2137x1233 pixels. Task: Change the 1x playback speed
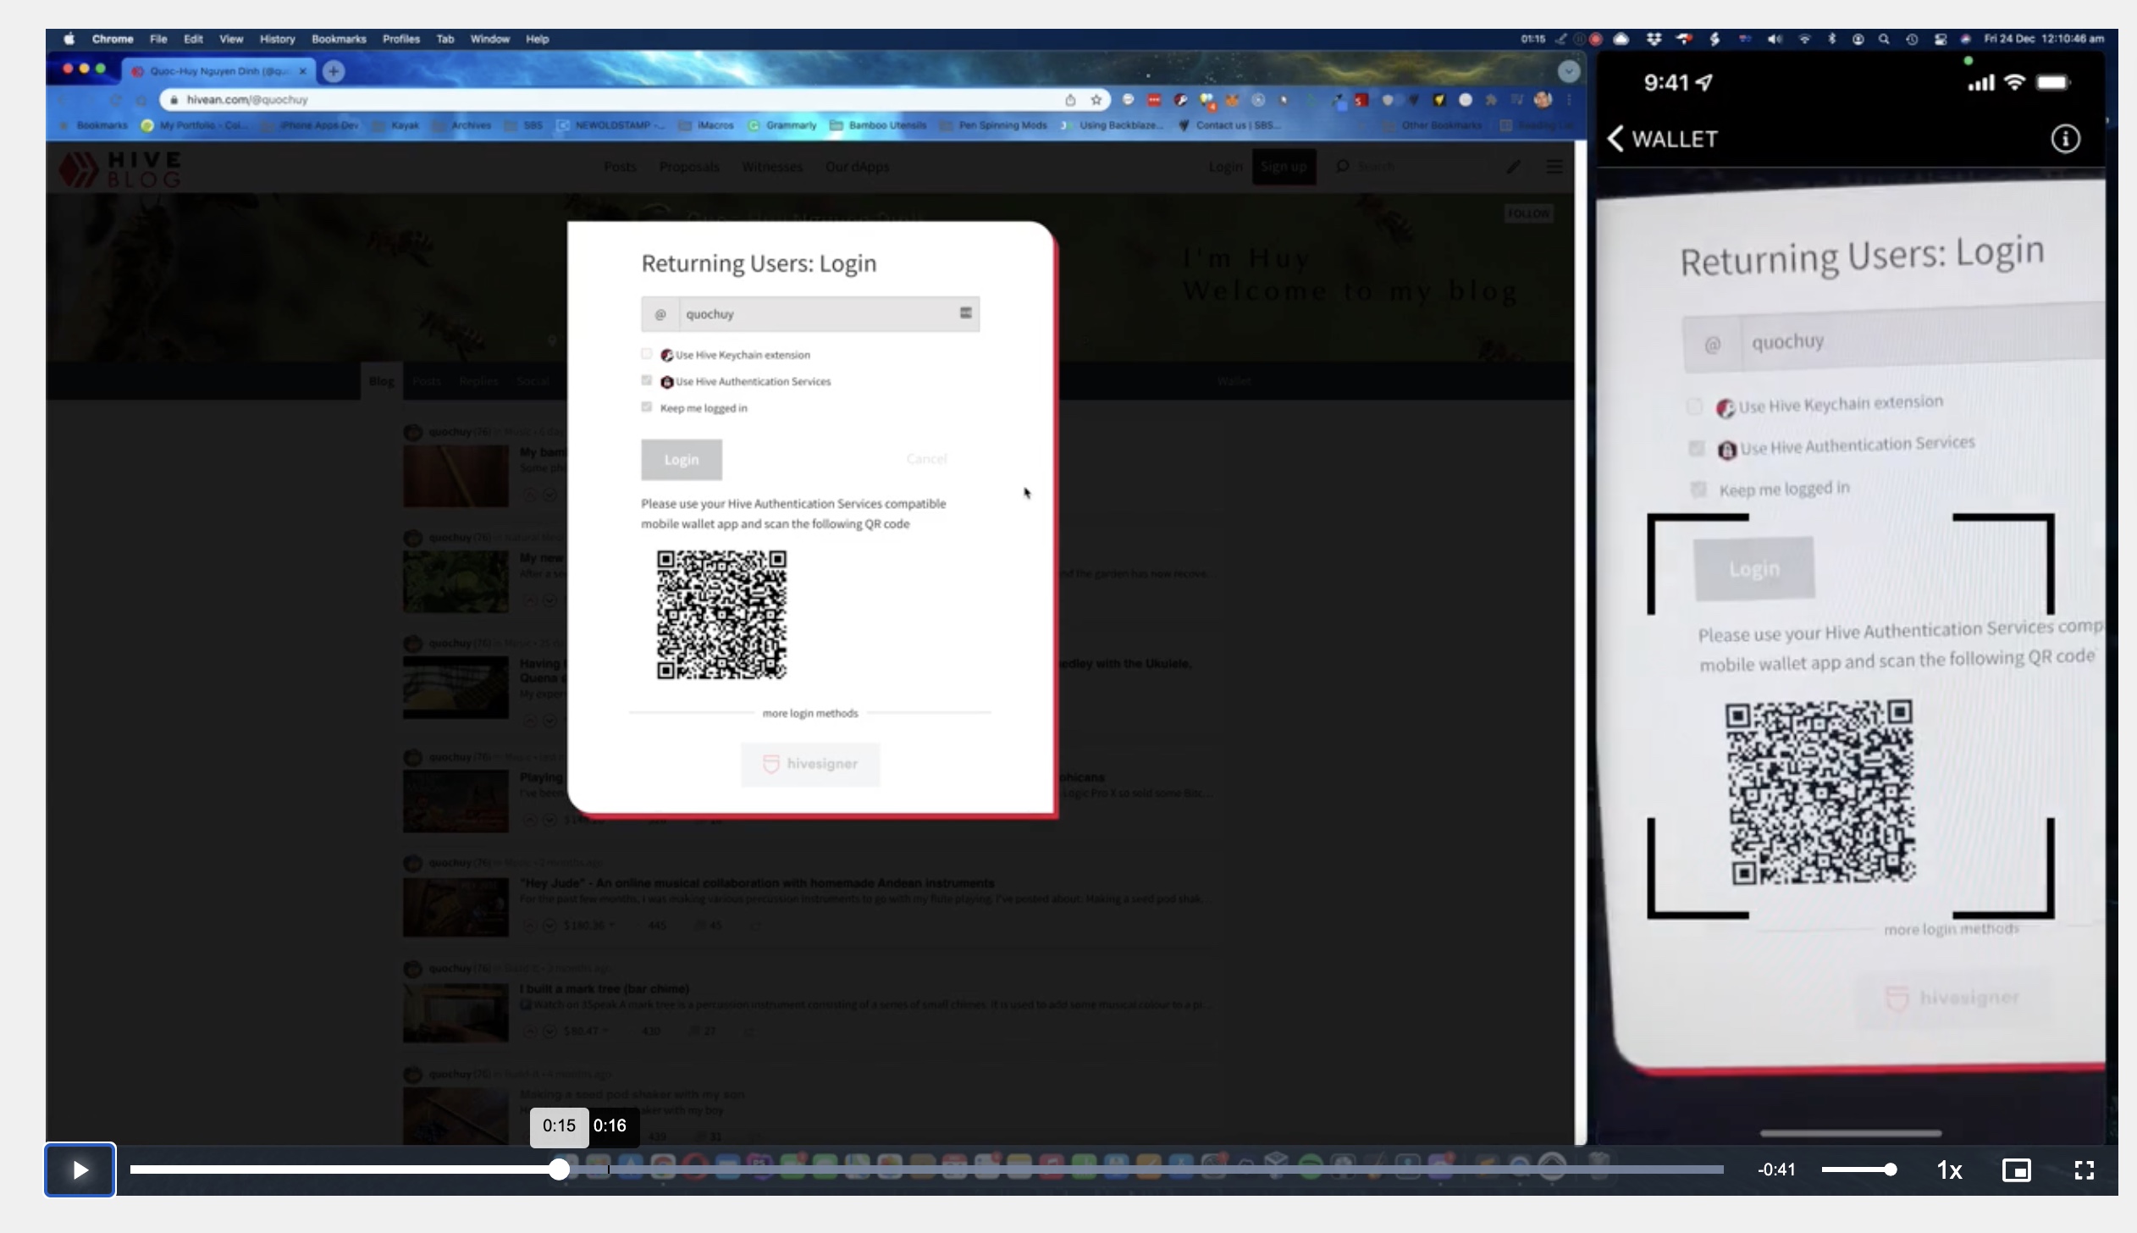click(x=1949, y=1169)
